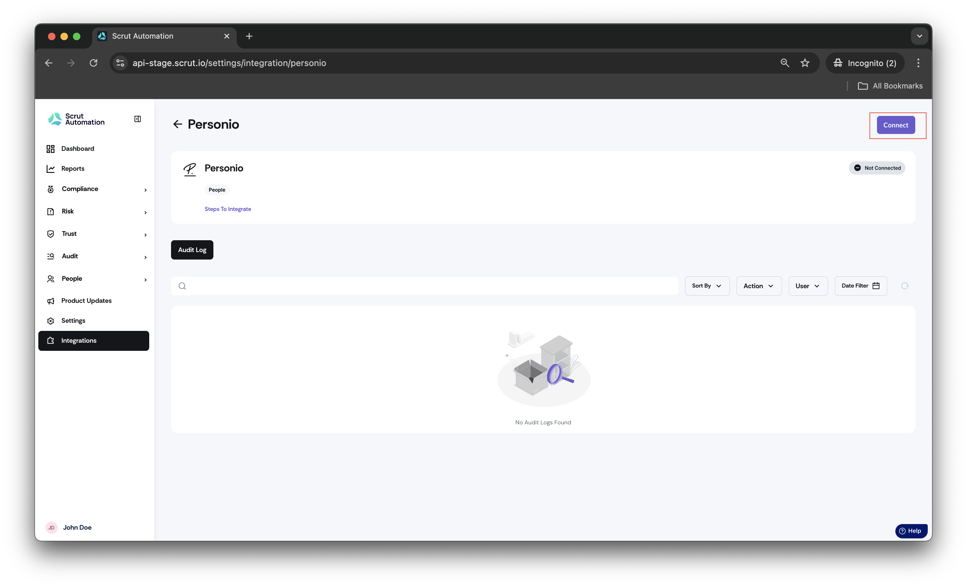Reload the page in the browser toolbar
Viewport: 967px width, 587px height.
[x=93, y=63]
